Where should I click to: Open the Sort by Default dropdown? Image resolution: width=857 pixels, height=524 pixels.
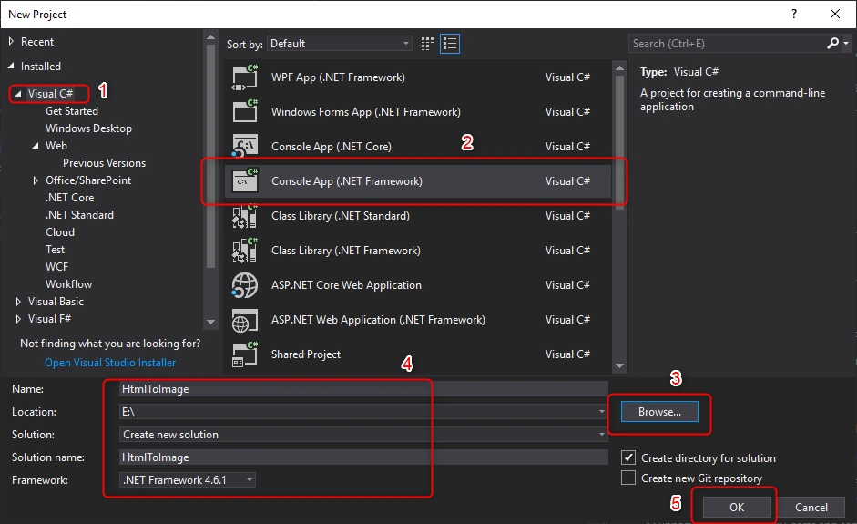pyautogui.click(x=340, y=44)
